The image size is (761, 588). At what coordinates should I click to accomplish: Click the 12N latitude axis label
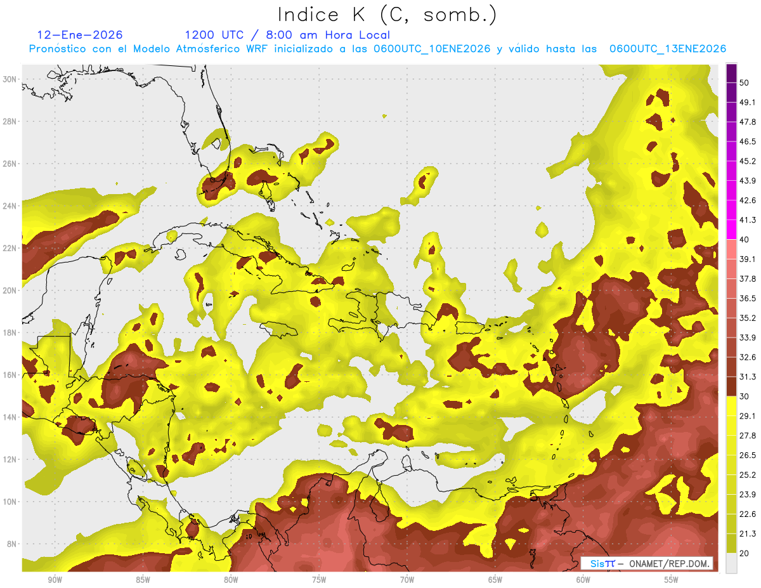click(10, 459)
